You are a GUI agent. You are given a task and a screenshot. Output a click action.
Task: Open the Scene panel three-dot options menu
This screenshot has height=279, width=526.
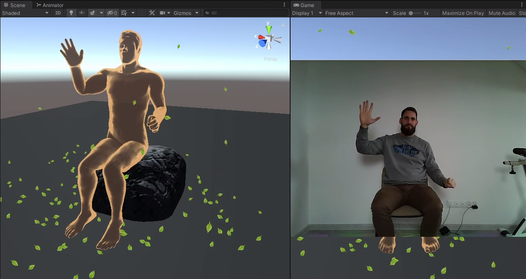point(284,5)
